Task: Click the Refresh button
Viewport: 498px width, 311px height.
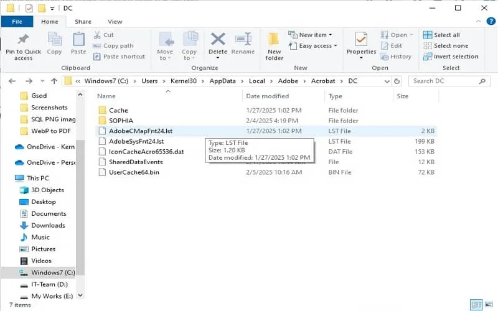Action: coord(397,81)
